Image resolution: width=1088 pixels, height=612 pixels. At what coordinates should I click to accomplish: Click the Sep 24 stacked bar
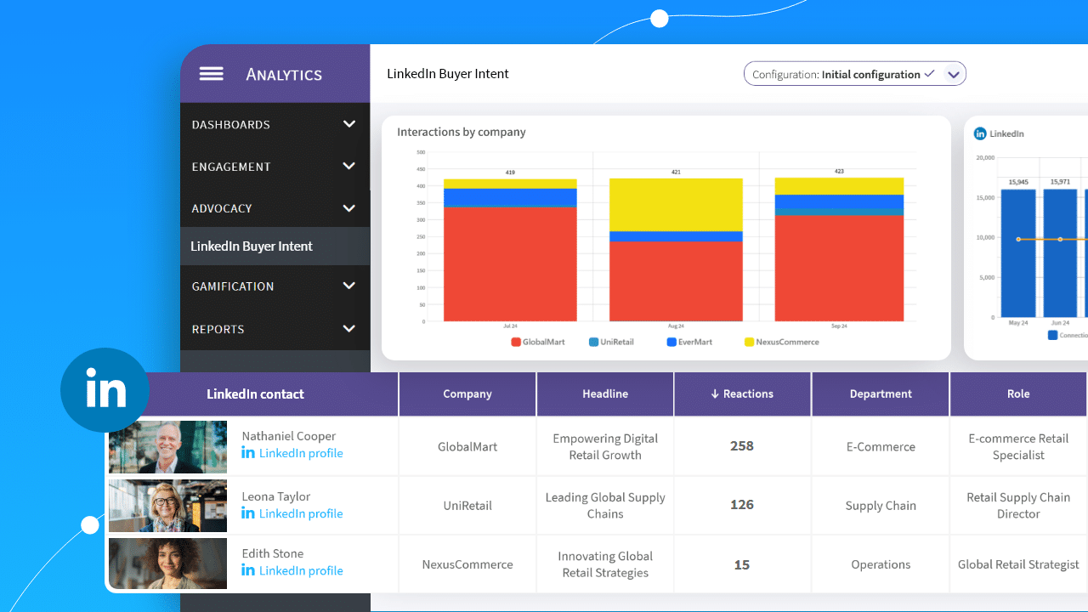tap(839, 250)
